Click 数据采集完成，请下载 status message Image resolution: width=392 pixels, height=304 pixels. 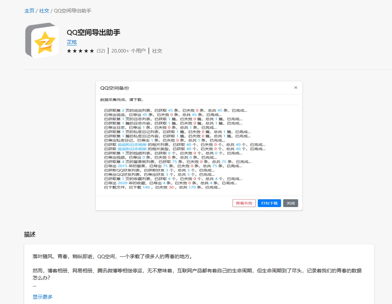click(122, 100)
